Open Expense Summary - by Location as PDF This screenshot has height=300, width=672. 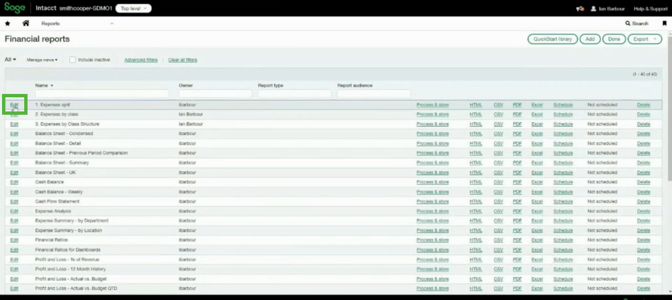tap(517, 230)
